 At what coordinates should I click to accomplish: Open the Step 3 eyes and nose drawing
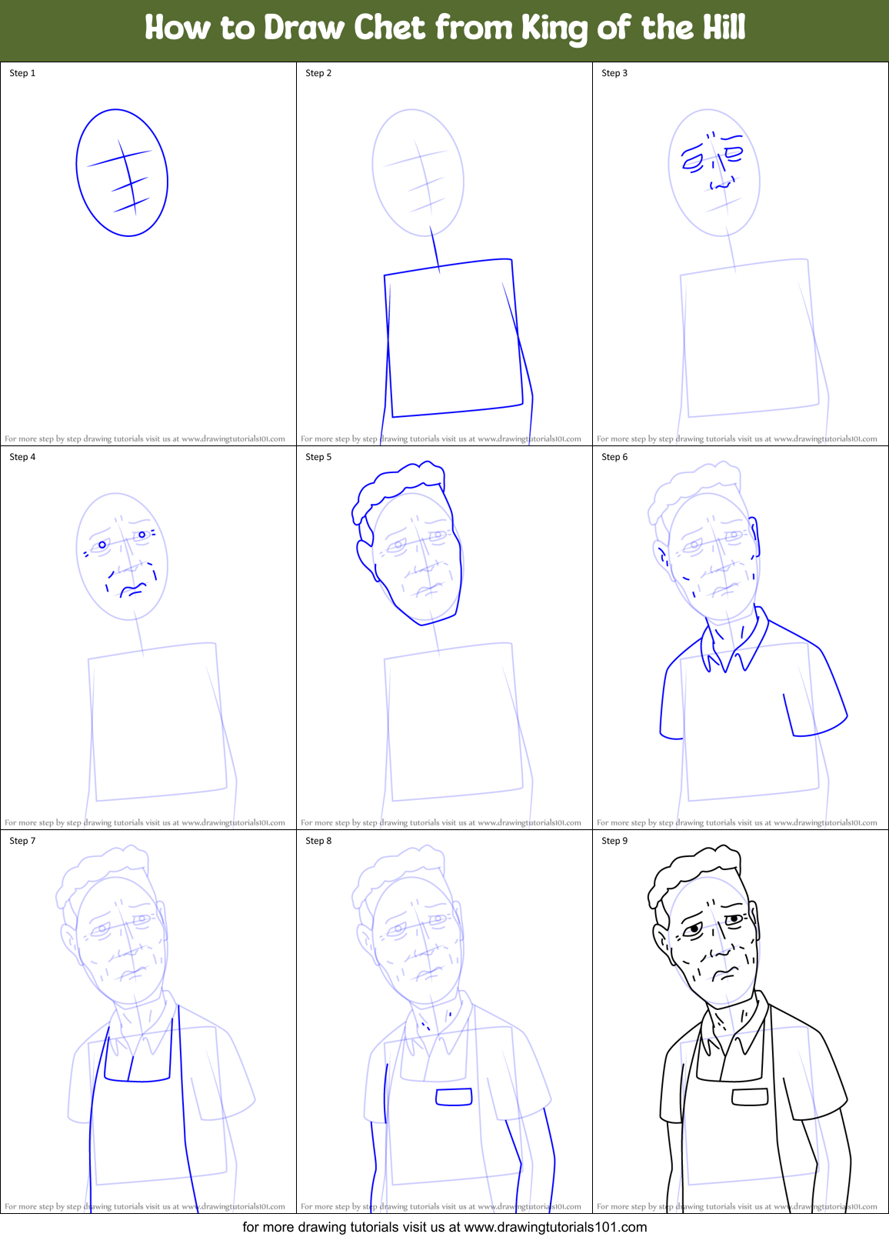point(713,161)
